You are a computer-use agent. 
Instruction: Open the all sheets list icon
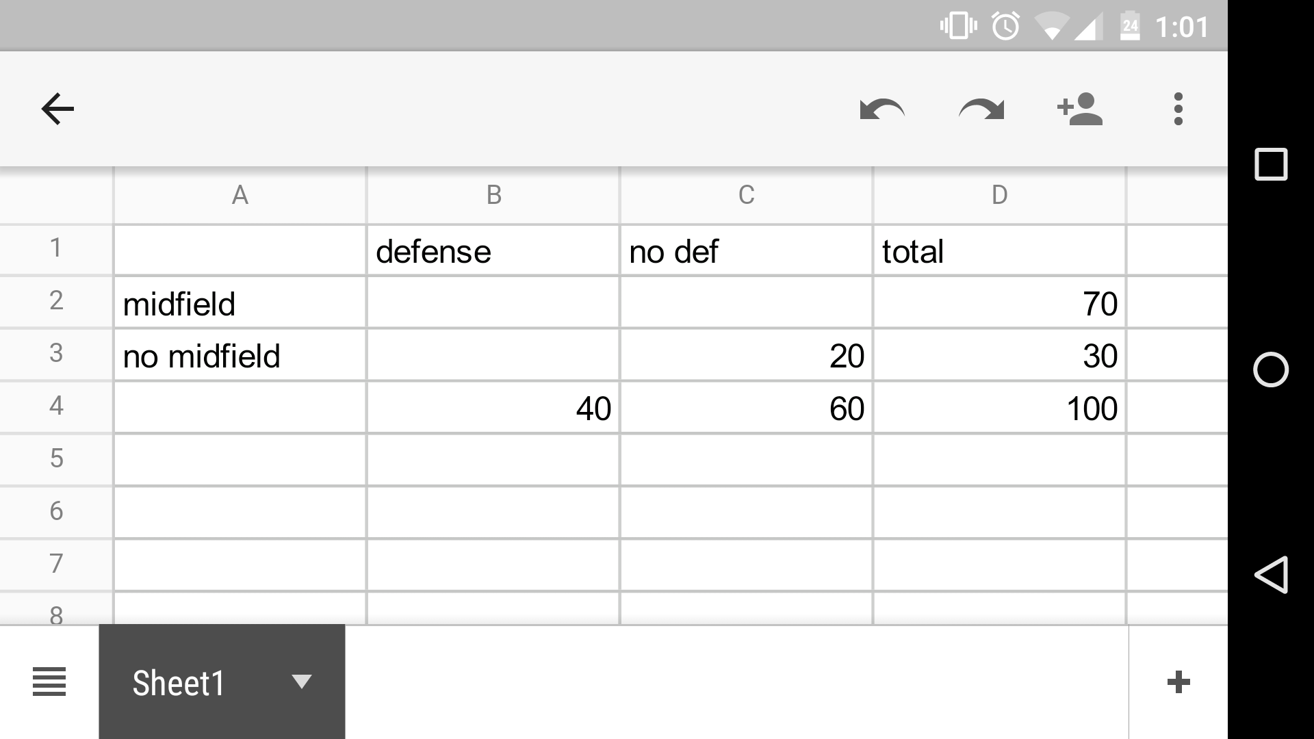pyautogui.click(x=49, y=682)
